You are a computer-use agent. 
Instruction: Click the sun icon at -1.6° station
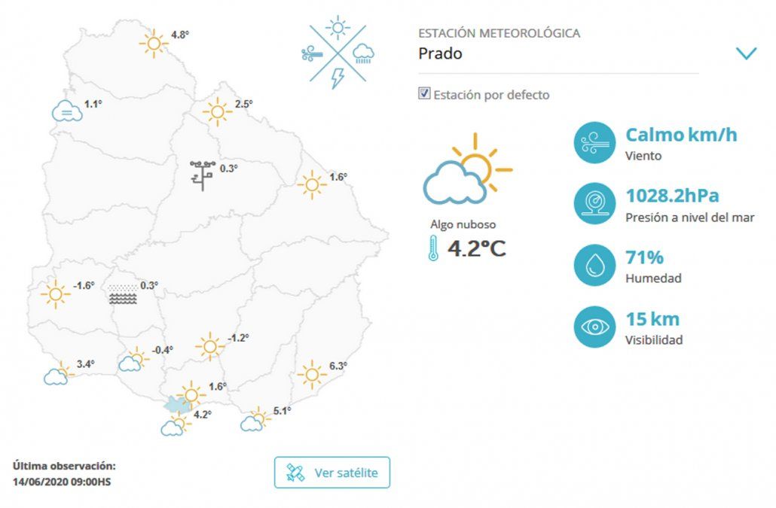pyautogui.click(x=55, y=294)
